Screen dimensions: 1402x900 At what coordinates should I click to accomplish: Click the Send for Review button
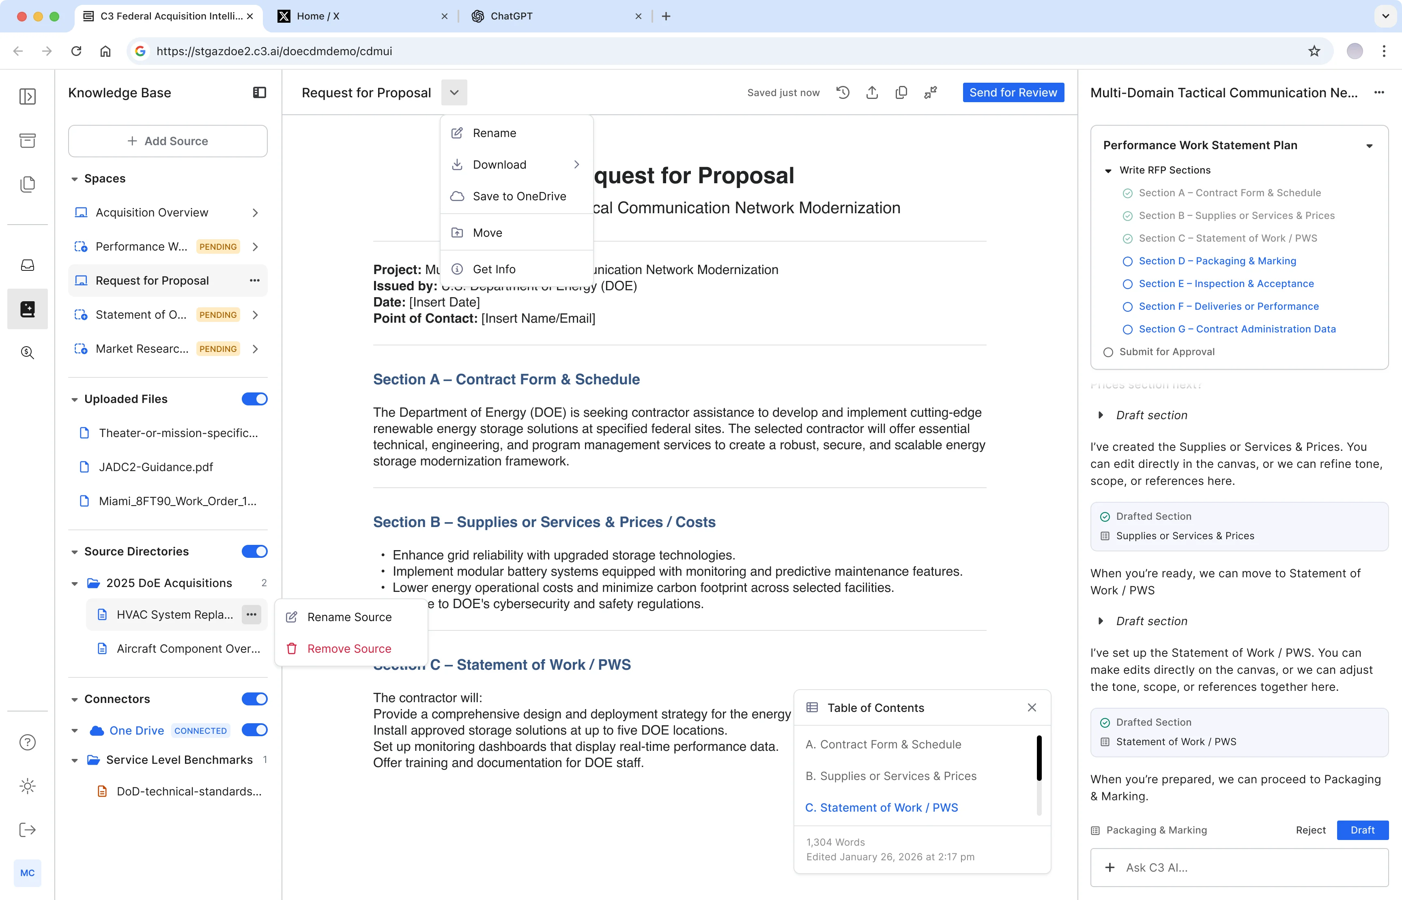click(1013, 92)
